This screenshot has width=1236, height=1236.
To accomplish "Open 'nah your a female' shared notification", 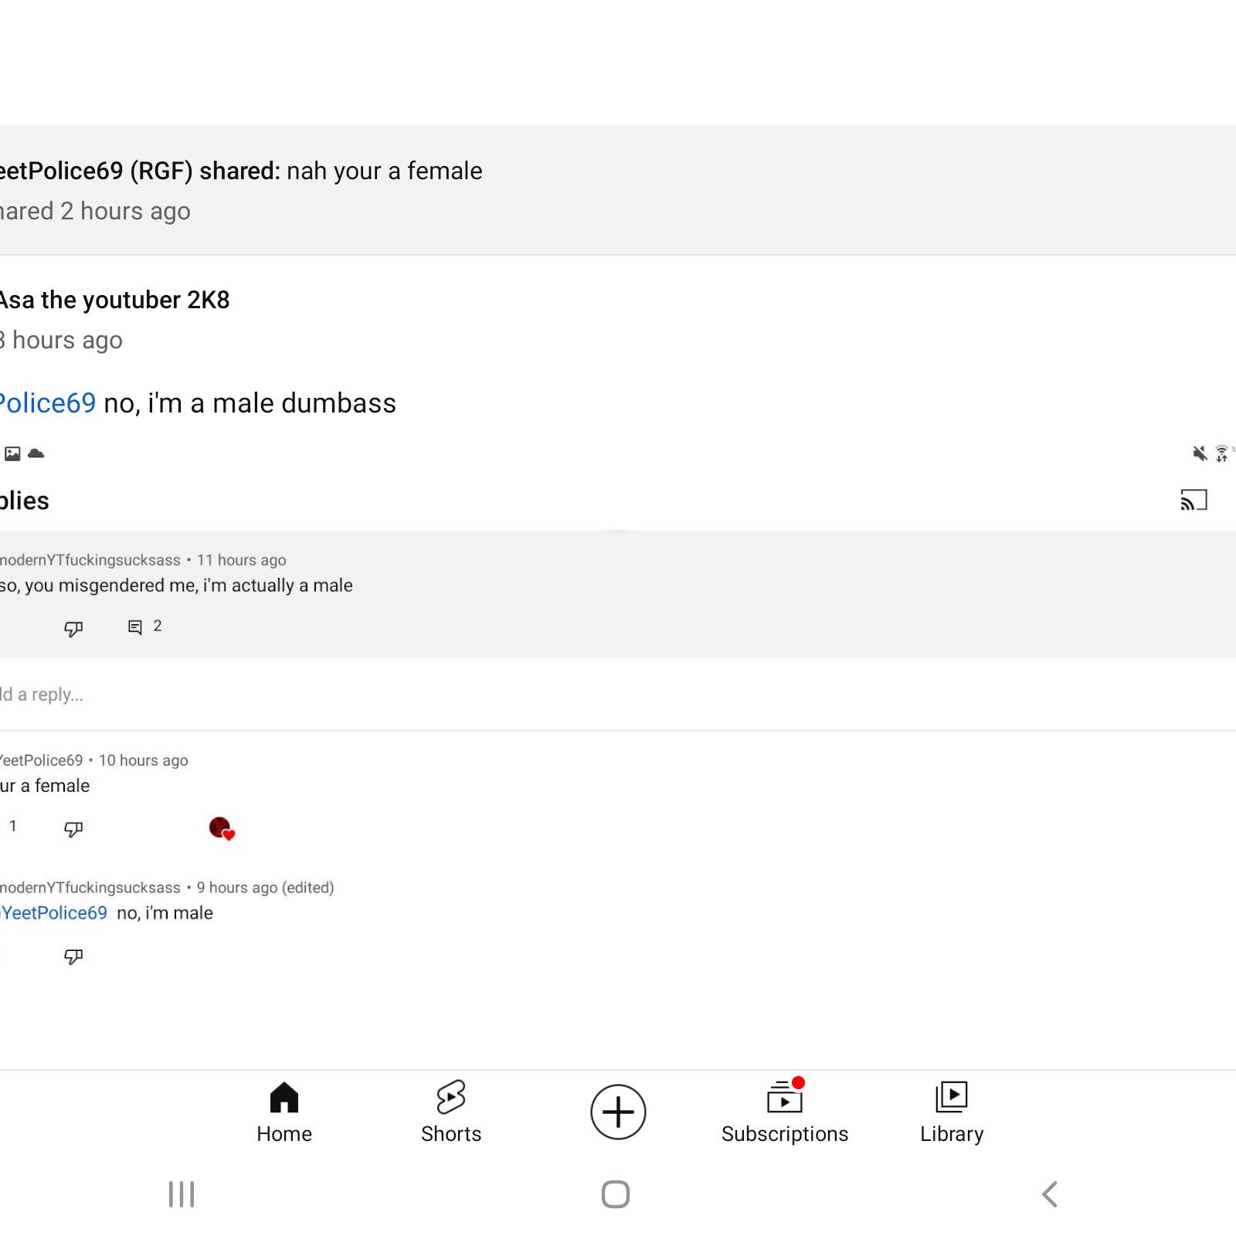I will pos(618,190).
